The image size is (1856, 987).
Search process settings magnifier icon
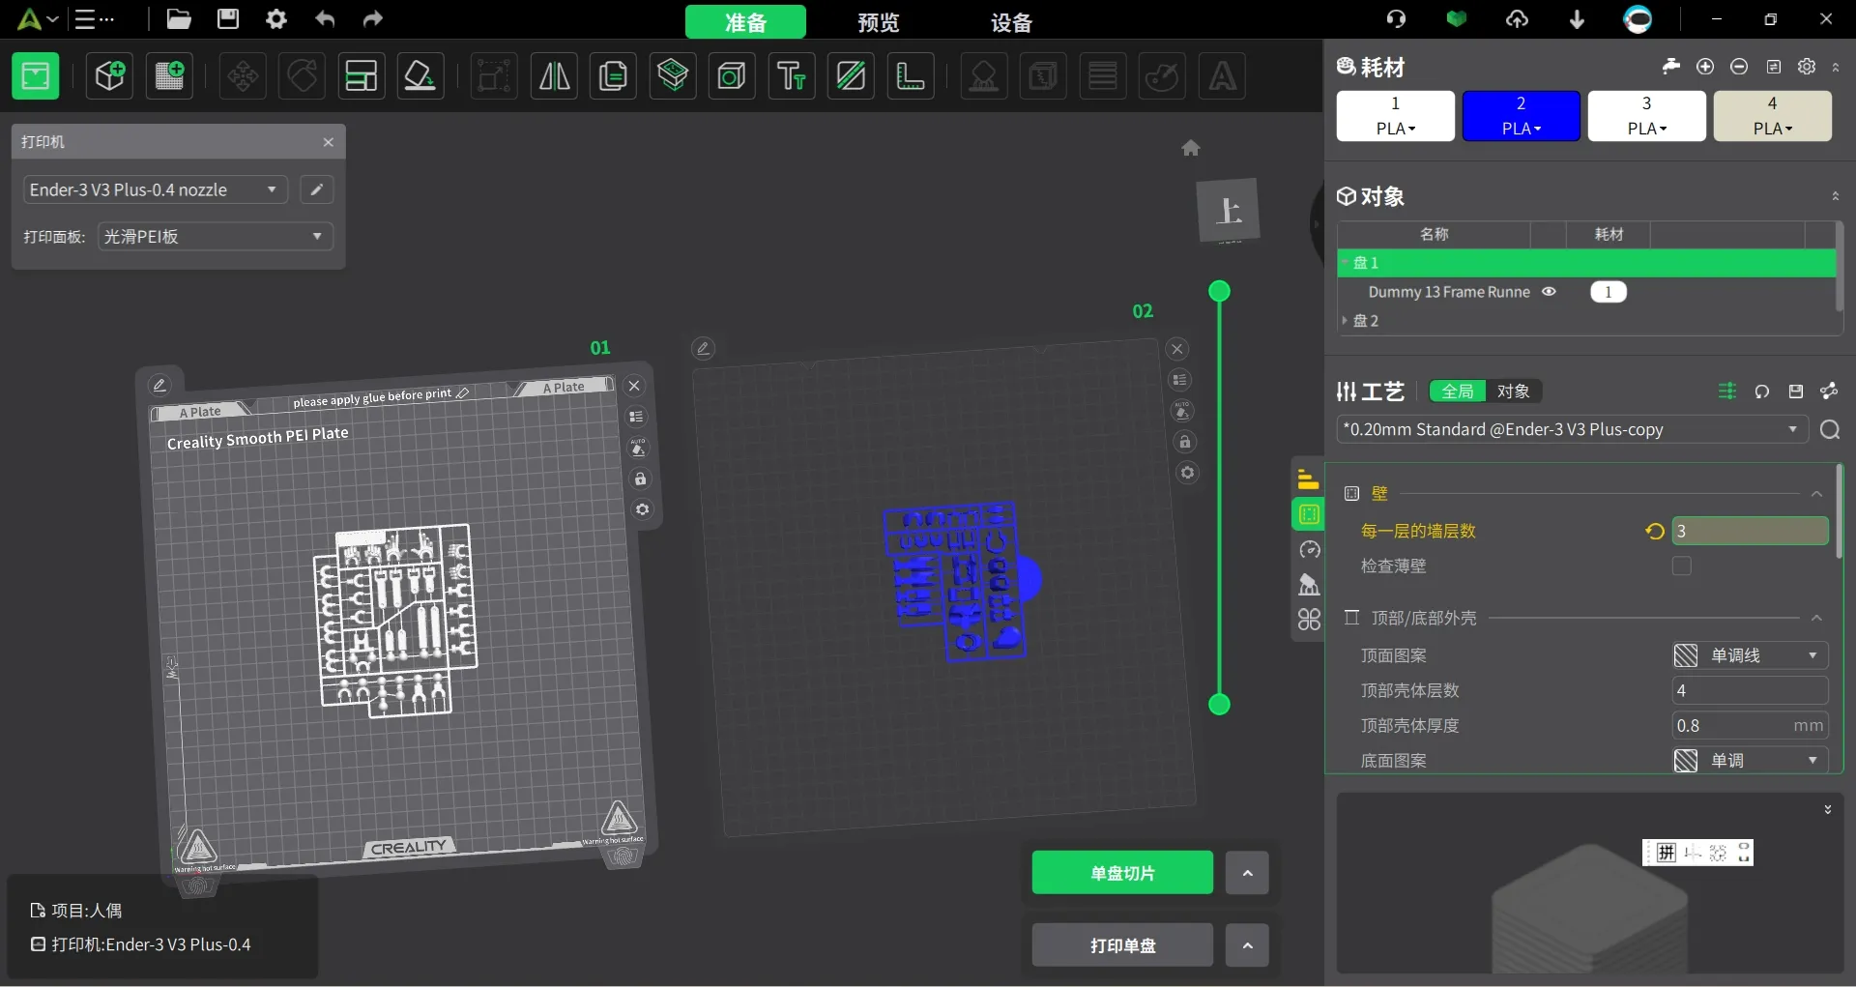click(1830, 429)
